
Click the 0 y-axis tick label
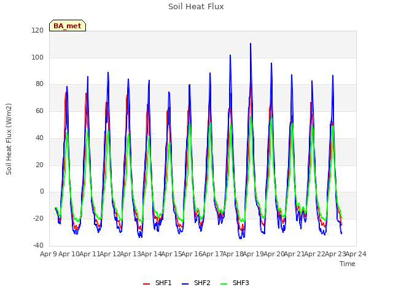click(x=42, y=192)
